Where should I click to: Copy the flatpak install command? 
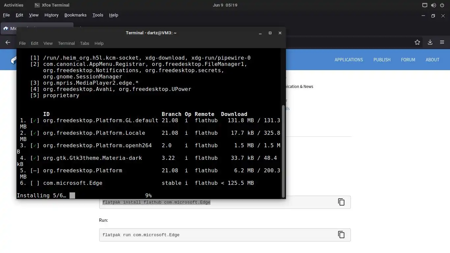341,202
